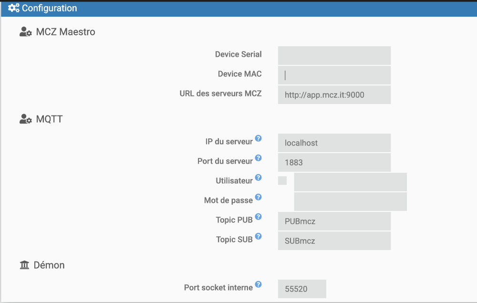Click the IP du serveur label
Screen dimensions: 477x303
(x=229, y=141)
